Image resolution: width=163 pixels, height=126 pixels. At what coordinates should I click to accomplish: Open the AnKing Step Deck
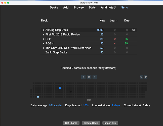(57, 30)
